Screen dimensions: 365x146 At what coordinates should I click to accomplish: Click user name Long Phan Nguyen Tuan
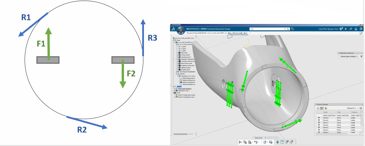[328, 29]
